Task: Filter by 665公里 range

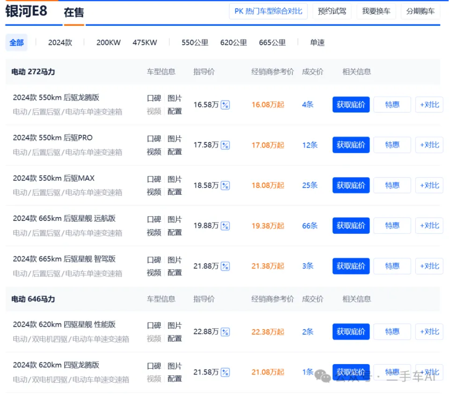Action: pyautogui.click(x=272, y=42)
